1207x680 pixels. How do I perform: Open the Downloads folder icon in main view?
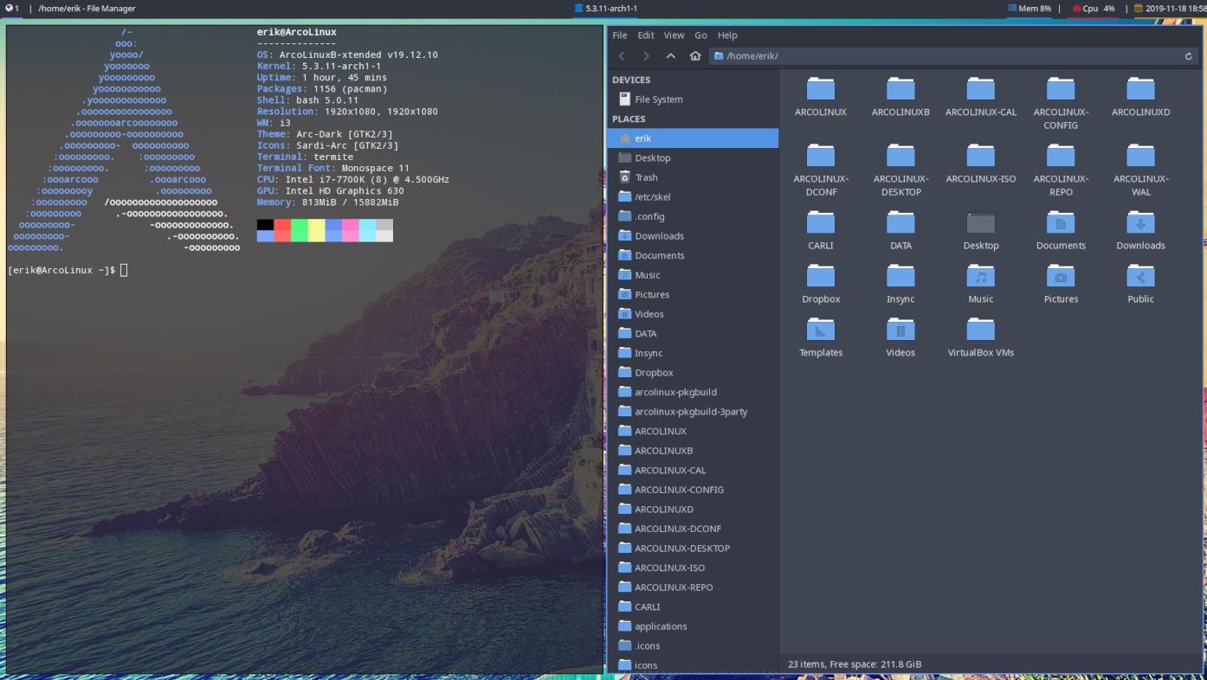pyautogui.click(x=1140, y=222)
